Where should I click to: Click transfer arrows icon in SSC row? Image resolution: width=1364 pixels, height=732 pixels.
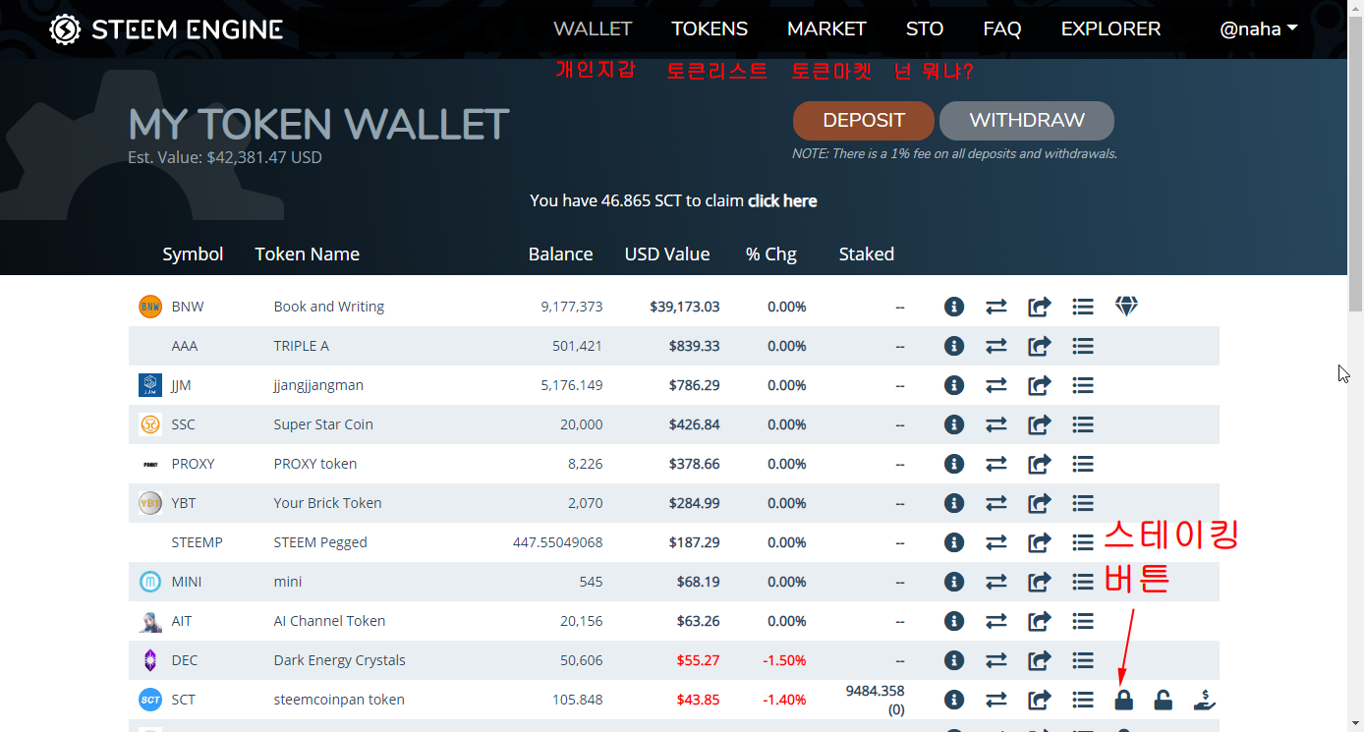(996, 424)
